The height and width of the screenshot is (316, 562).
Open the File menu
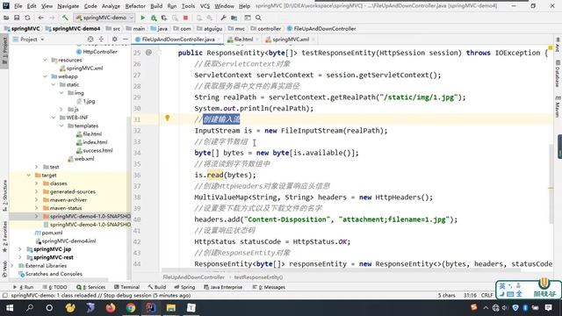point(18,6)
